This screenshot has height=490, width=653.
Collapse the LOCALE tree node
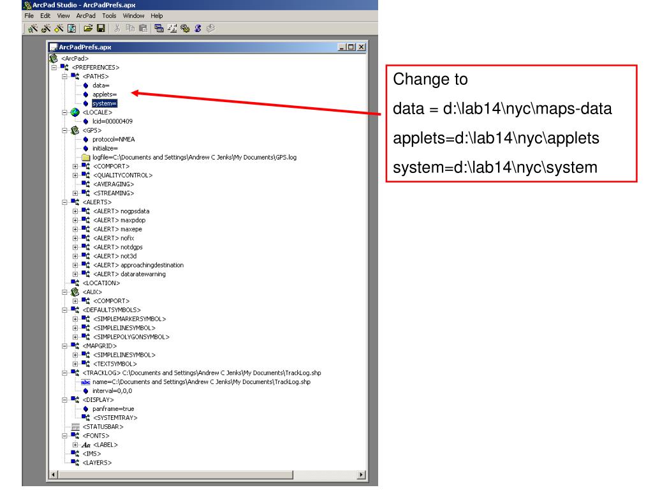pos(64,112)
